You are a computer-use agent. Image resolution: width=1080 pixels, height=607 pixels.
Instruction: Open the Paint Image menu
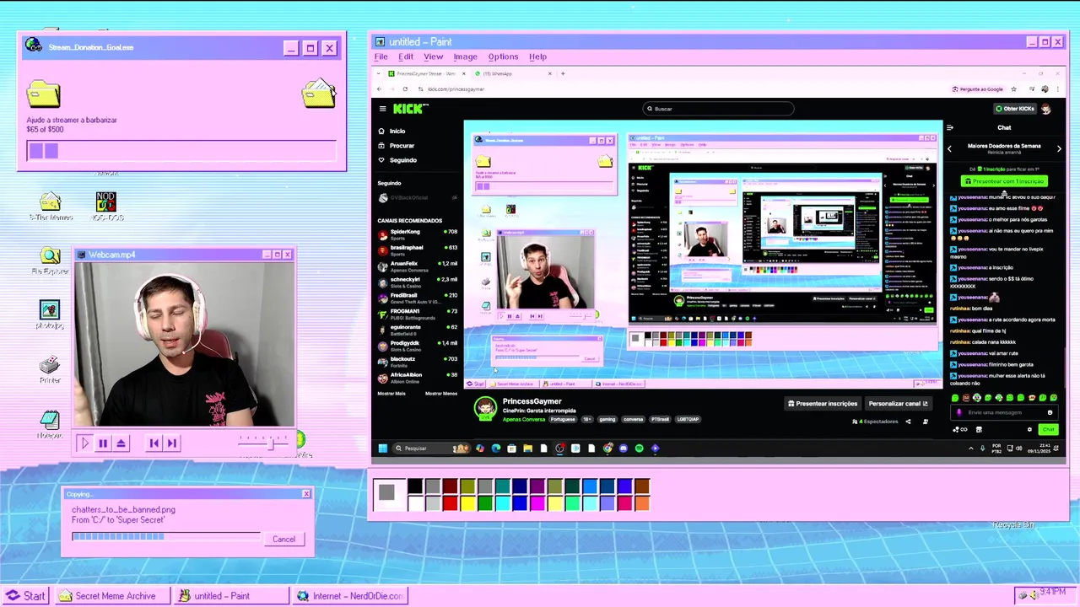[x=465, y=56]
